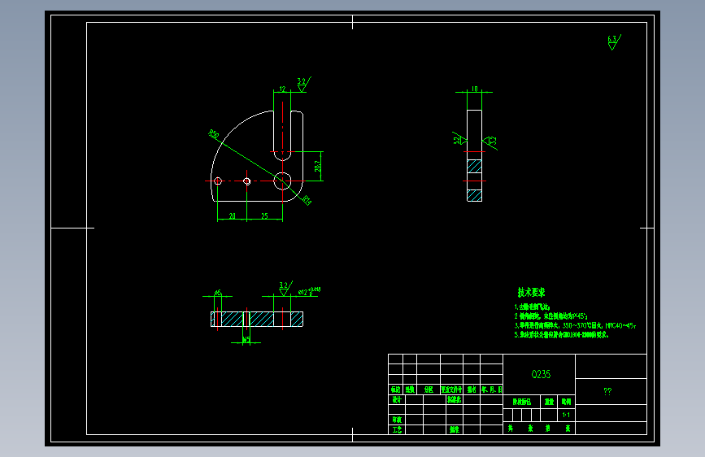Image resolution: width=705 pixels, height=457 pixels.
Task: Click technical requirement line starting with 2
Action: [x=551, y=316]
